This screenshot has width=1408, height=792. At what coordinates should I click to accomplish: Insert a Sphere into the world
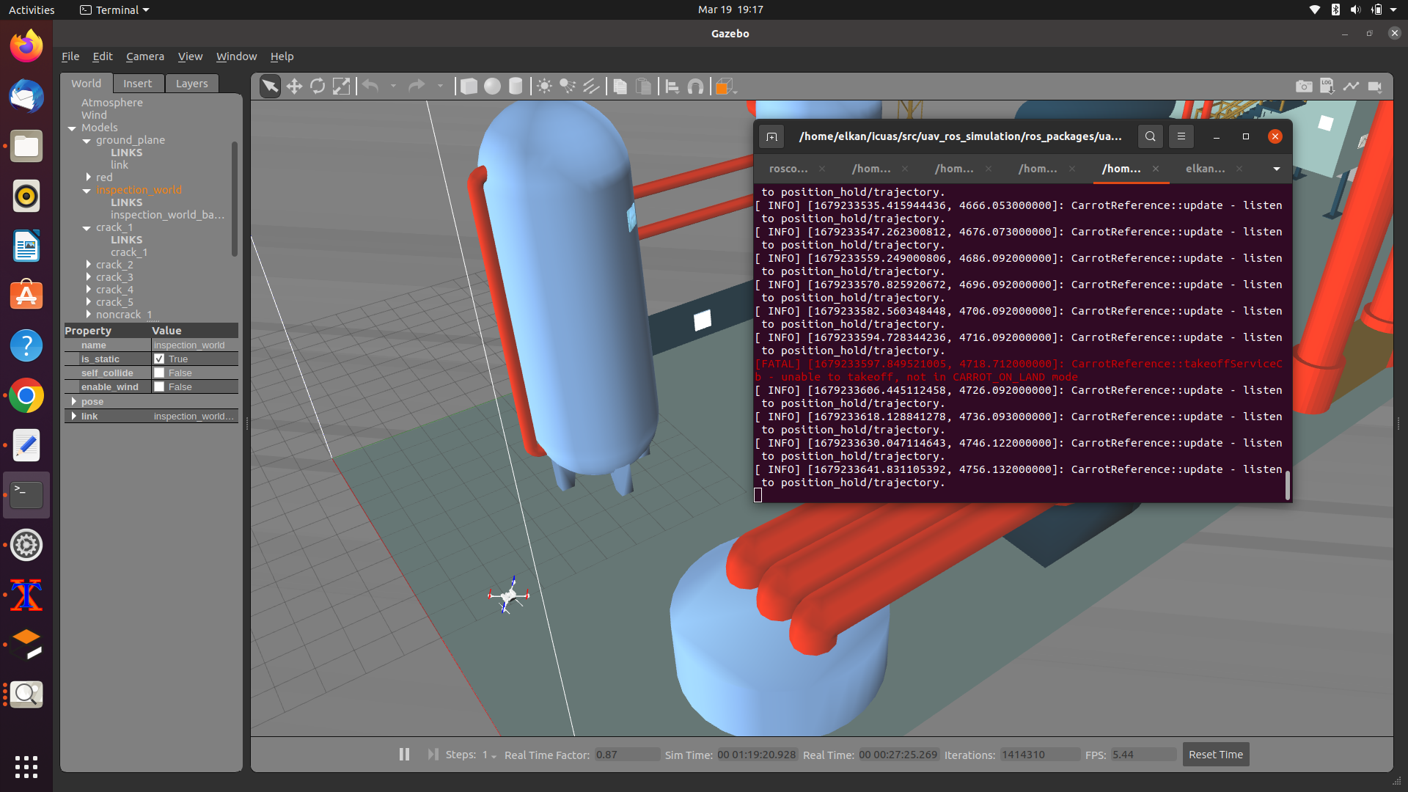click(x=492, y=86)
